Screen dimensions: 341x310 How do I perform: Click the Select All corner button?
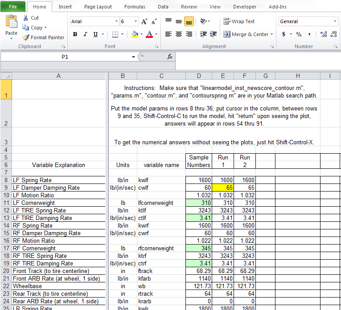6,76
